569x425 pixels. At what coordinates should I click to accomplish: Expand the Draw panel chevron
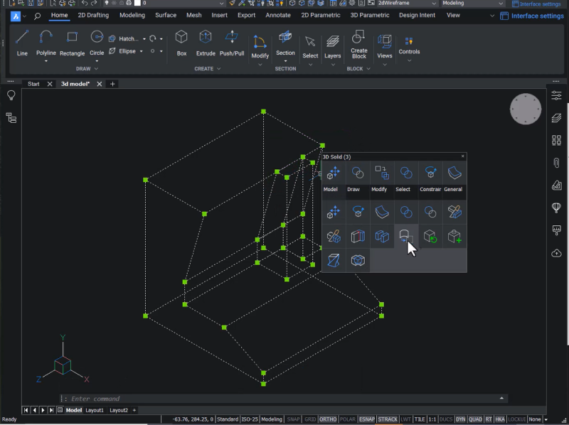pos(96,69)
